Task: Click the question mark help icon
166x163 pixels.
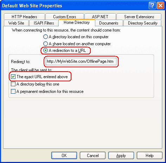Action: 152,6
